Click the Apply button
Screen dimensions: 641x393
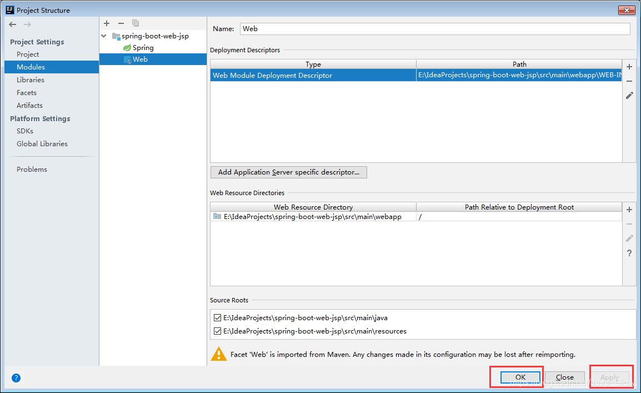(x=609, y=377)
